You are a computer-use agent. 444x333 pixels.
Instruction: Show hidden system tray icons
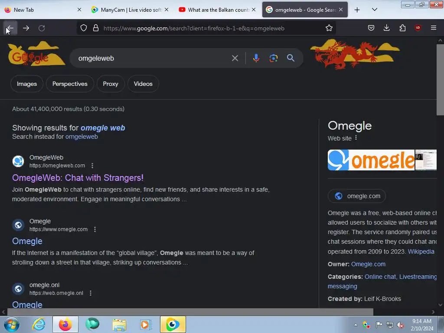point(356,325)
